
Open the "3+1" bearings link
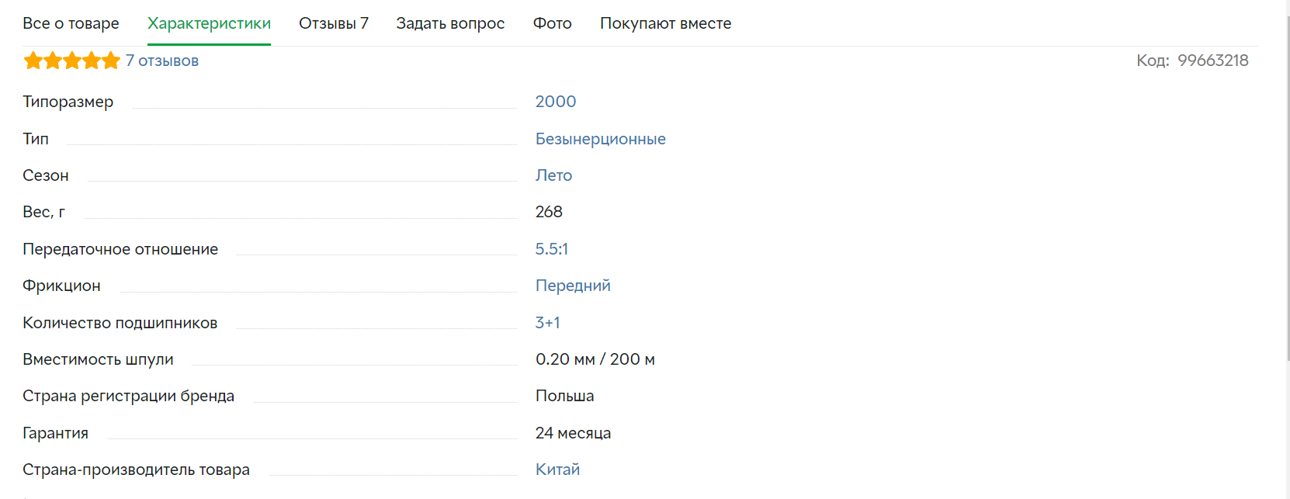point(547,323)
